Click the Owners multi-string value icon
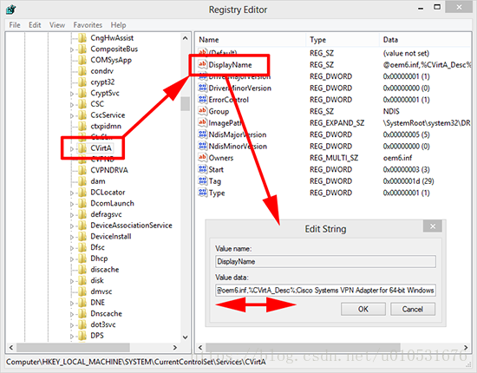 coord(202,158)
